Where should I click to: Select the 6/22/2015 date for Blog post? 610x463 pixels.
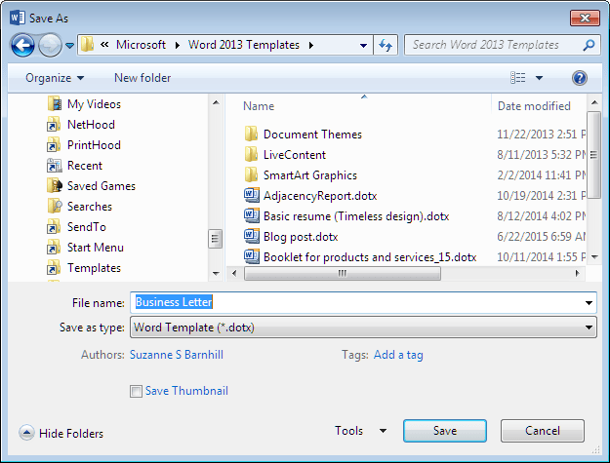point(542,237)
